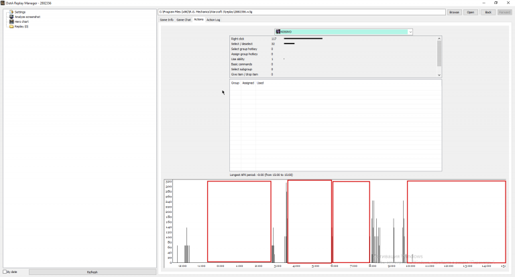Viewport: 515px width, 277px height.
Task: Click the action list scroll-down arrow
Action: (439, 75)
